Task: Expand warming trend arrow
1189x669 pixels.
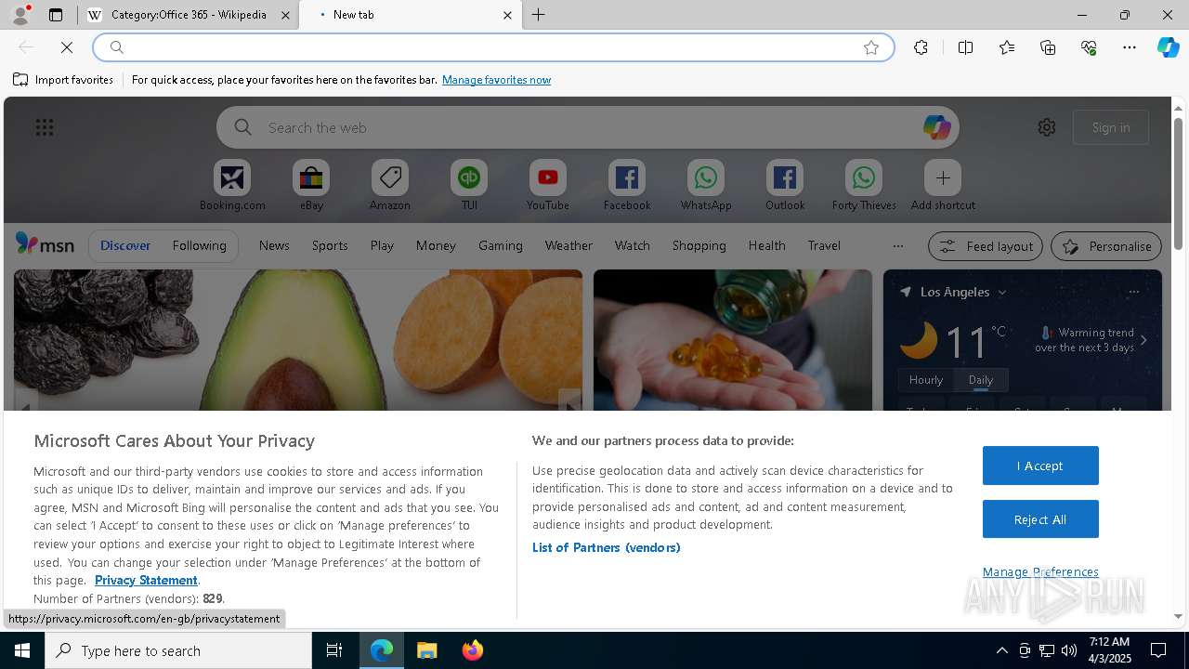Action: point(1143,340)
